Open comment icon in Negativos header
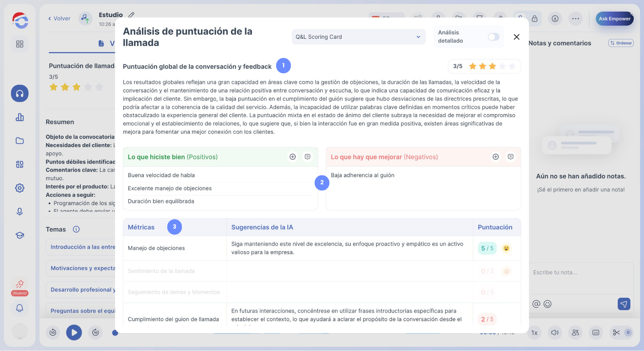The height and width of the screenshot is (351, 644). tap(510, 157)
